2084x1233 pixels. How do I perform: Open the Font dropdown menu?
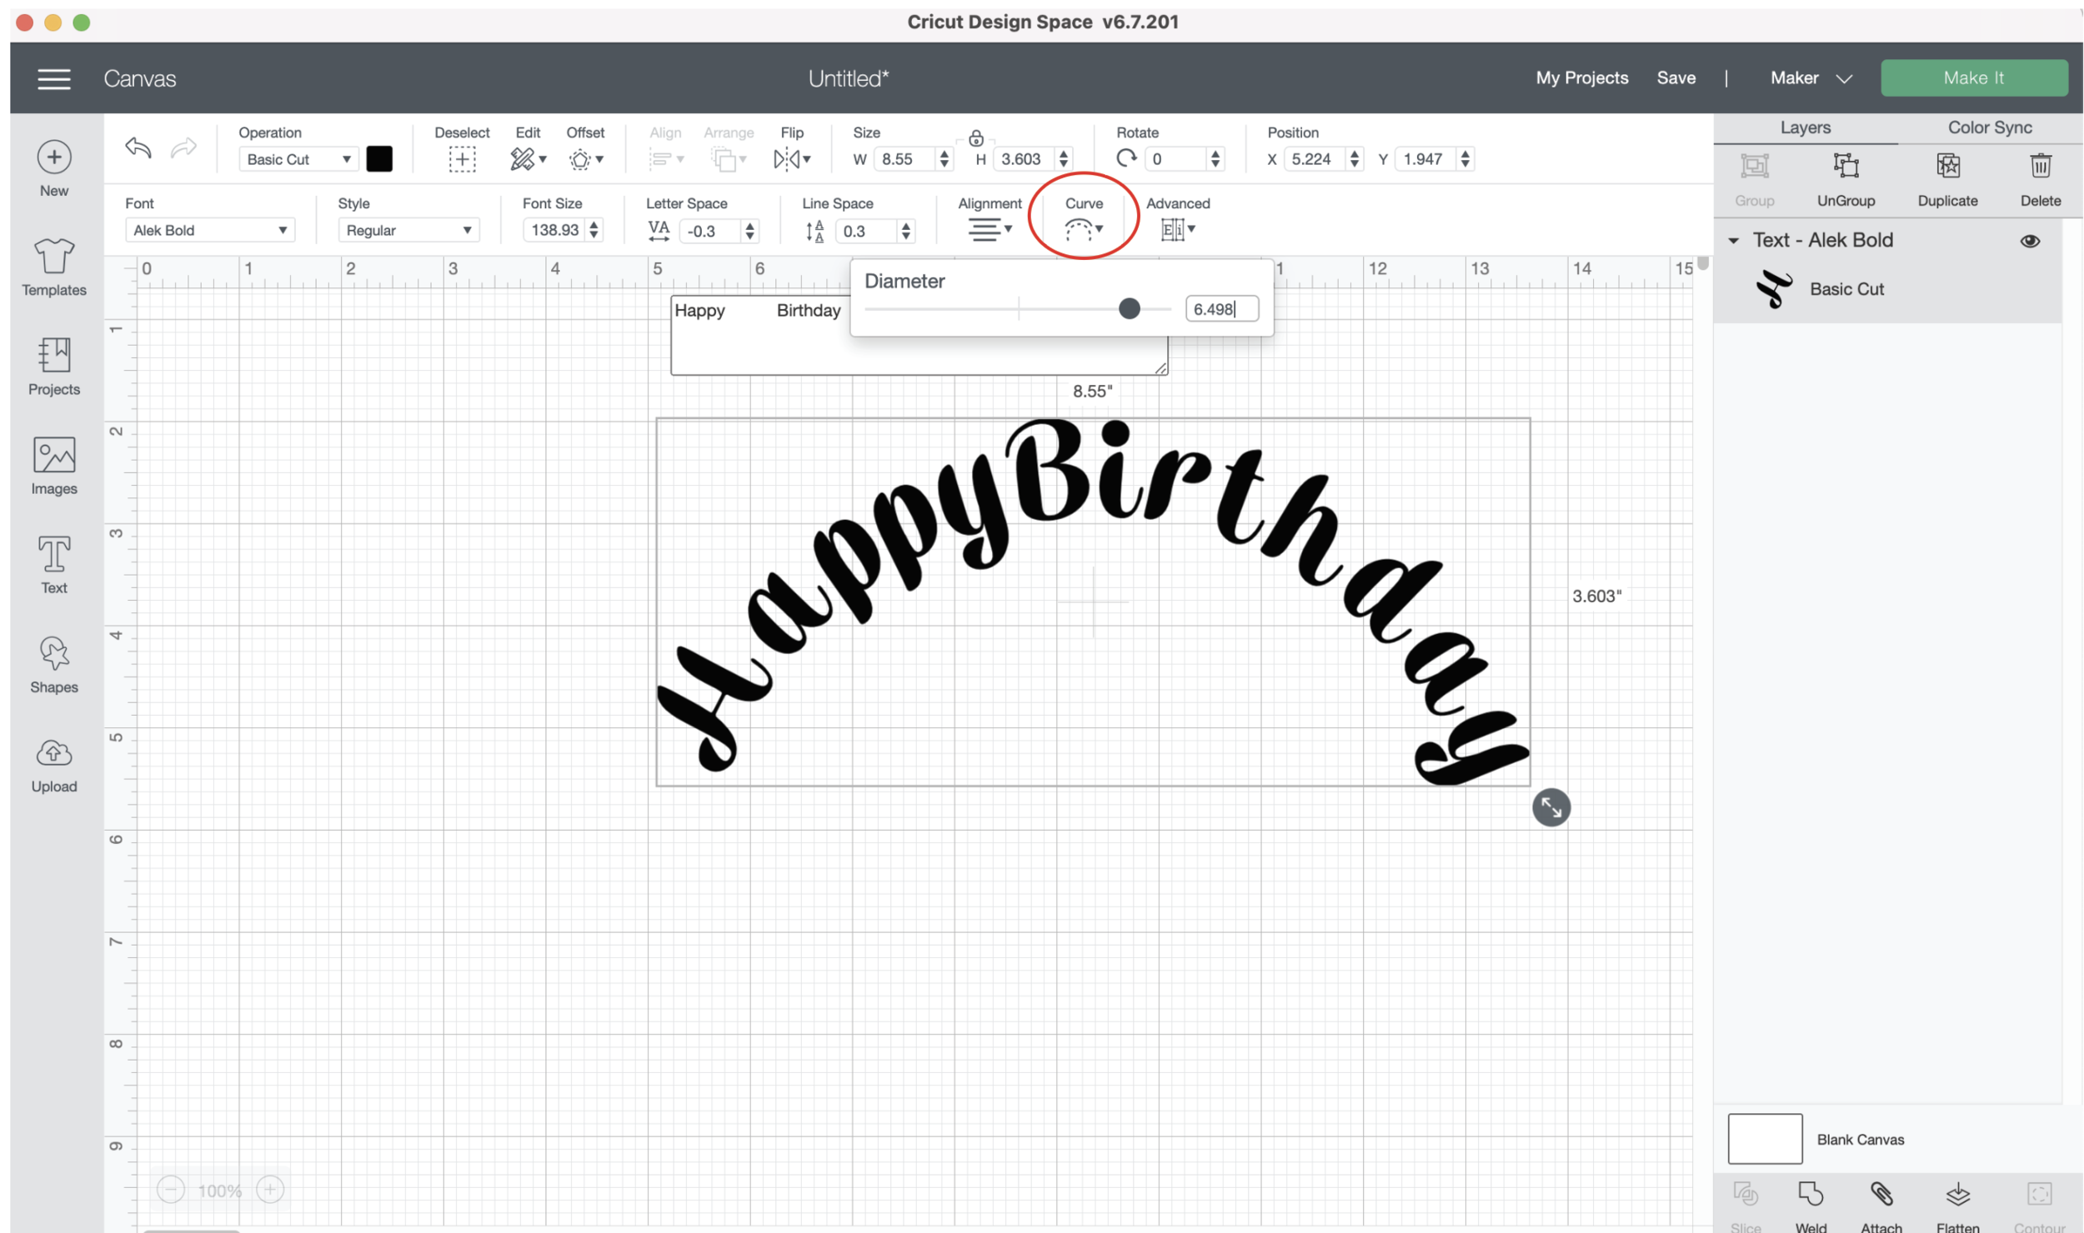(x=206, y=231)
